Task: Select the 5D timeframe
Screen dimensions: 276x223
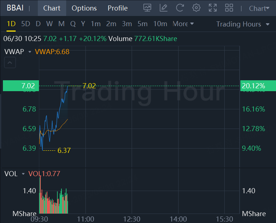Action: (25, 24)
